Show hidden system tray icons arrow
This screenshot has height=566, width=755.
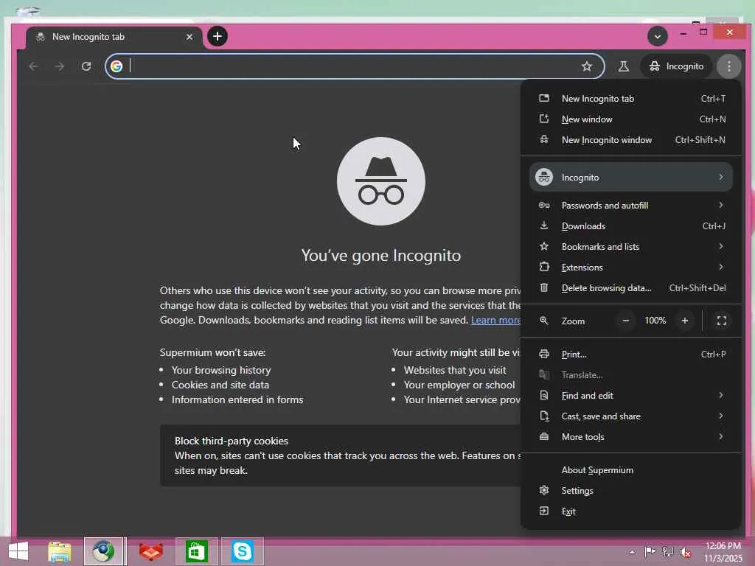[x=632, y=553]
